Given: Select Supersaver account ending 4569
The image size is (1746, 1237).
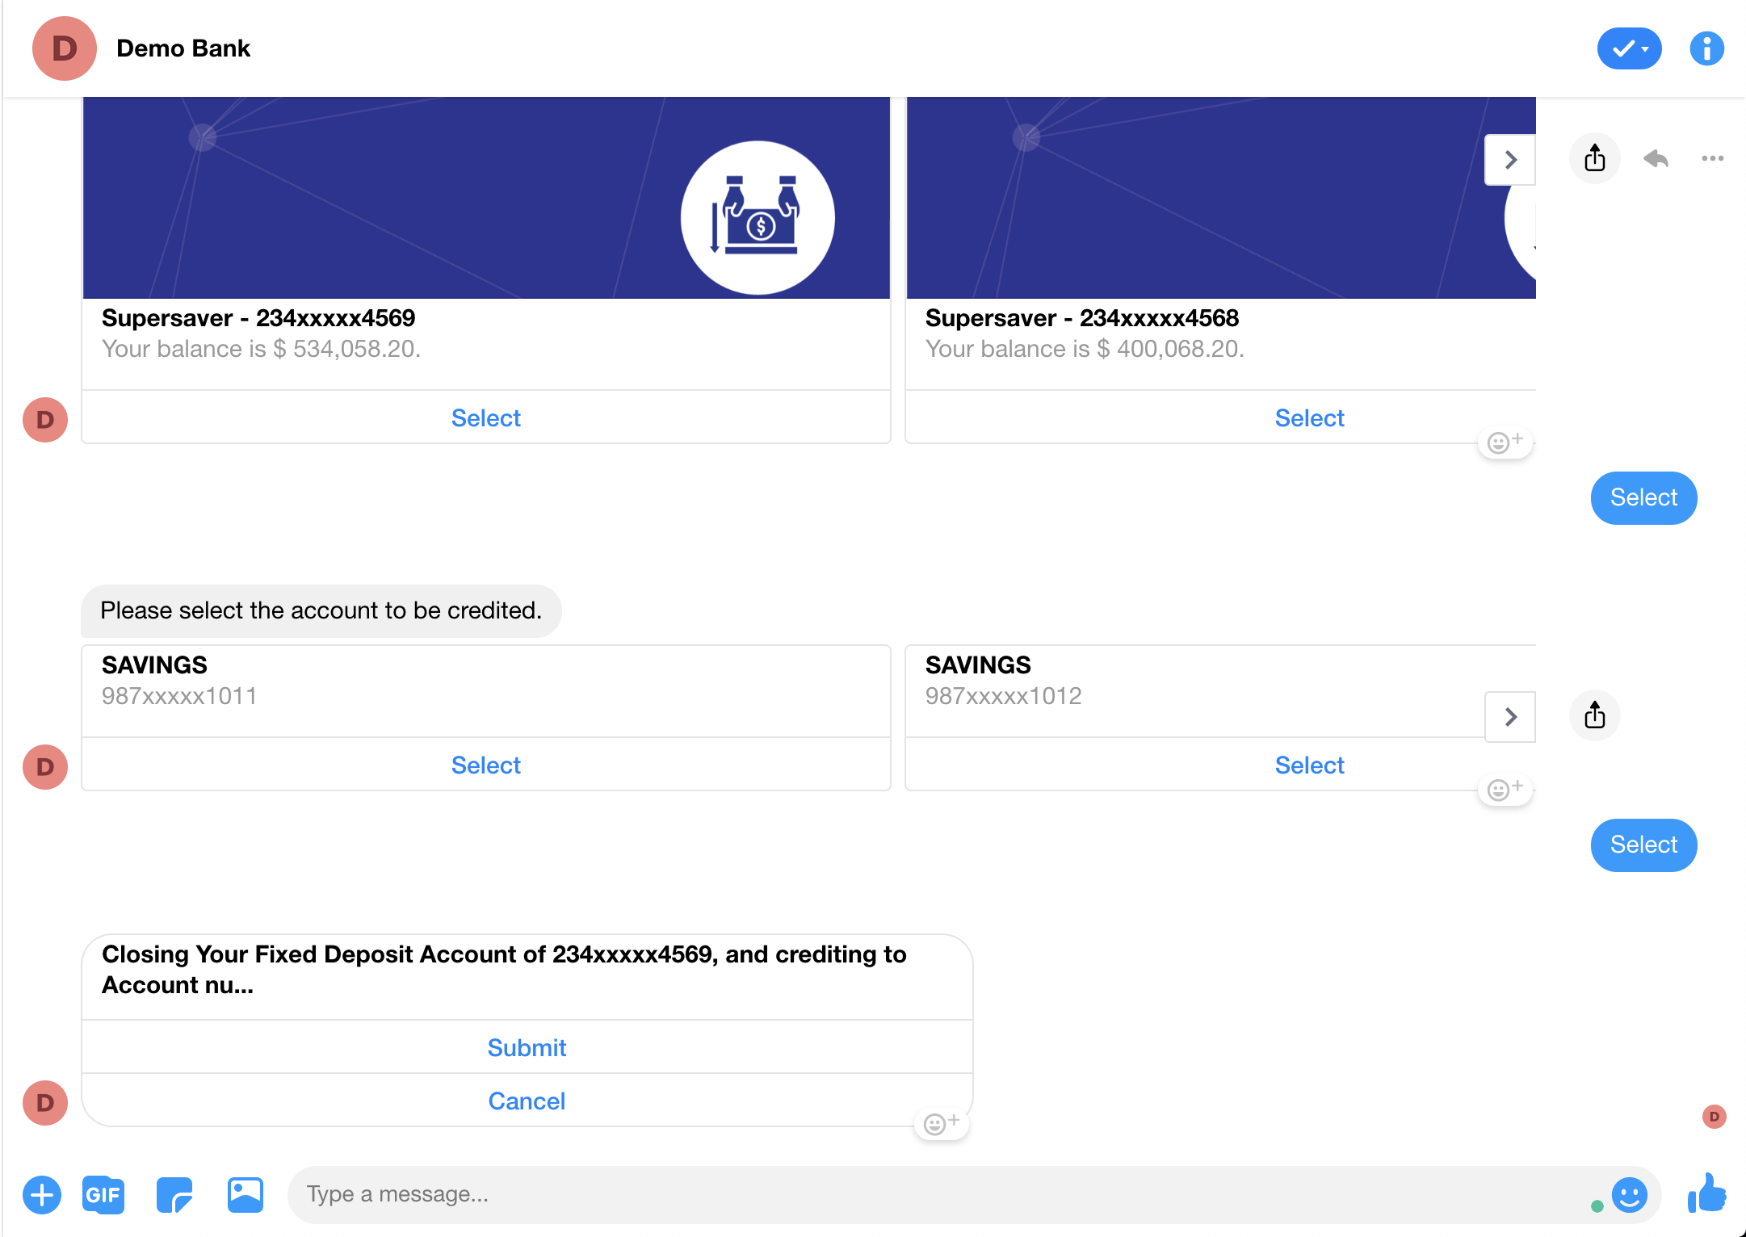Looking at the screenshot, I should pyautogui.click(x=485, y=417).
